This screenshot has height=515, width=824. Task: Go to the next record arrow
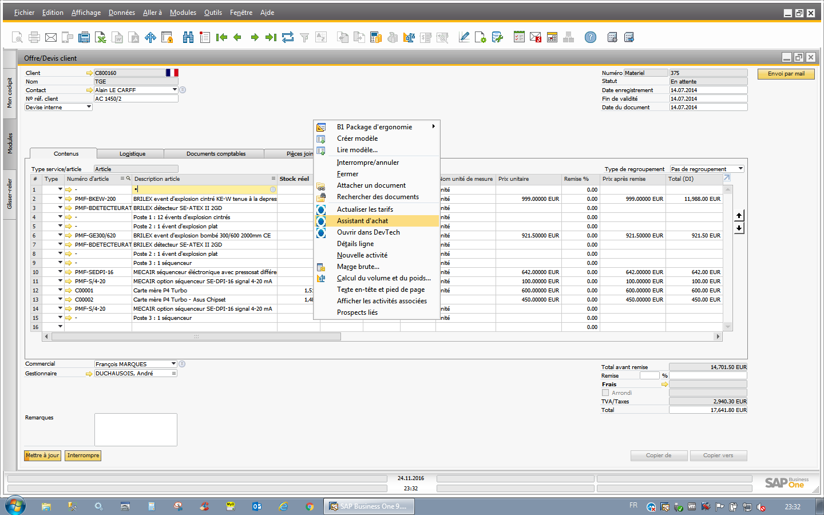[255, 38]
